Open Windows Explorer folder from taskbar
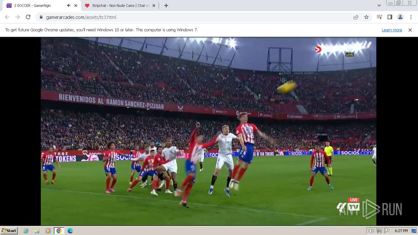The width and height of the screenshot is (418, 235). point(37,231)
